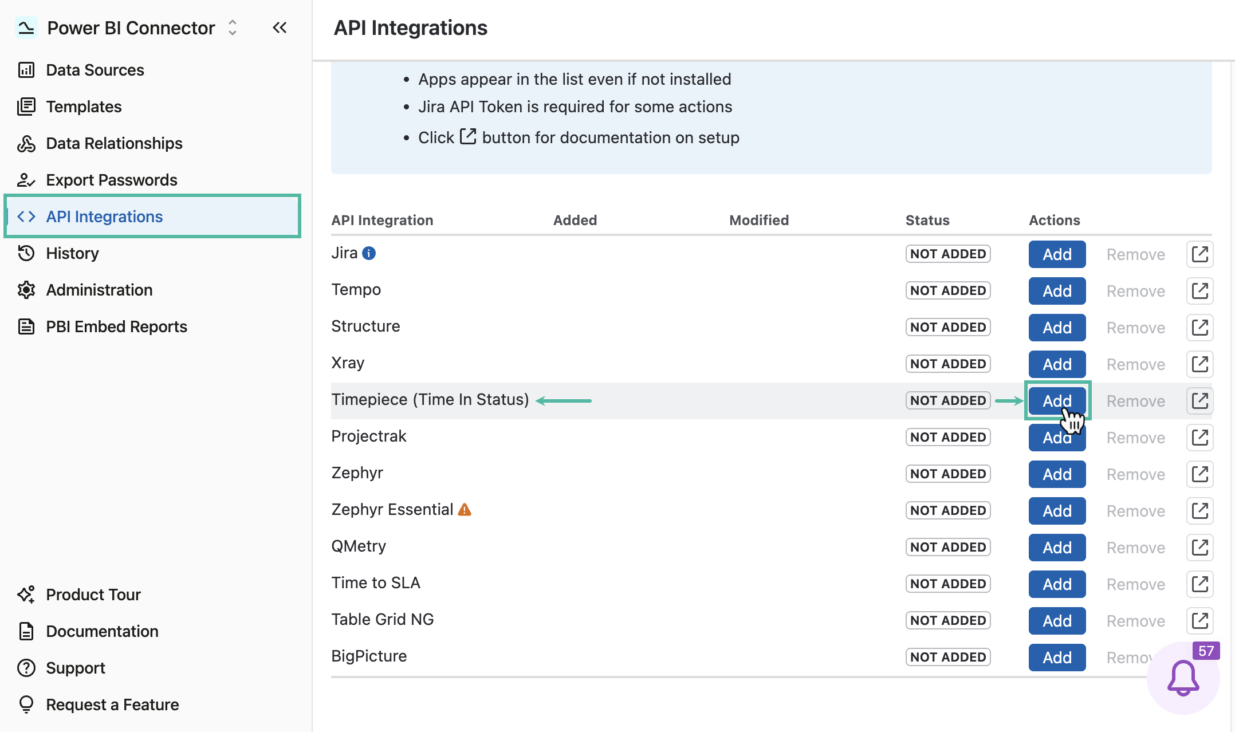Add the Structure integration
The height and width of the screenshot is (732, 1235).
pos(1057,328)
